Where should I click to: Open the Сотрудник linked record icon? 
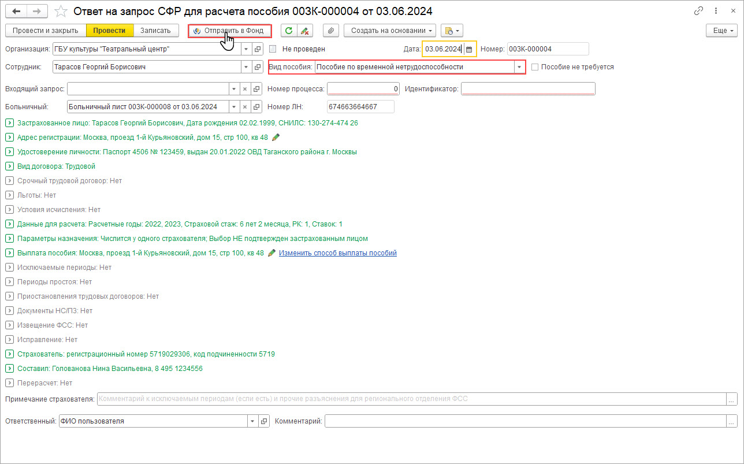click(258, 67)
